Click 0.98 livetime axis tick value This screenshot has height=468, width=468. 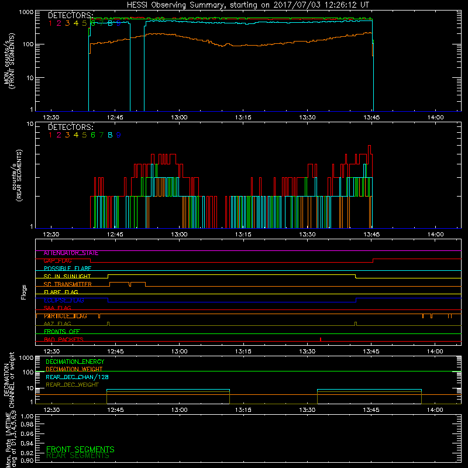[x=27, y=425]
